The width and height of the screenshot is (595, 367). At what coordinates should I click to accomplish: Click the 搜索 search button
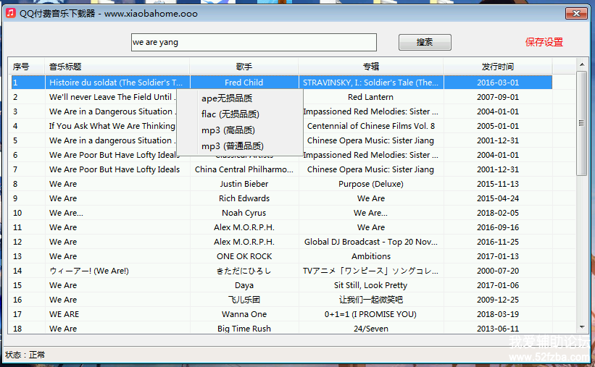point(425,42)
